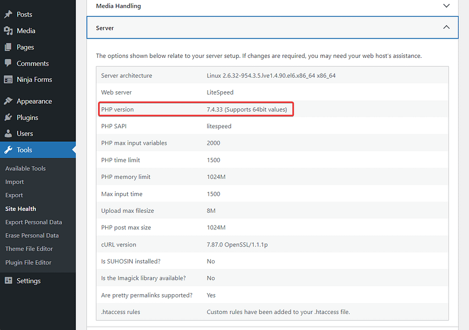Open Erase Personal Data

point(32,235)
